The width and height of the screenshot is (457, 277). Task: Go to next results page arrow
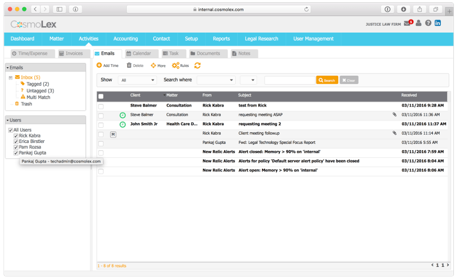[448, 265]
